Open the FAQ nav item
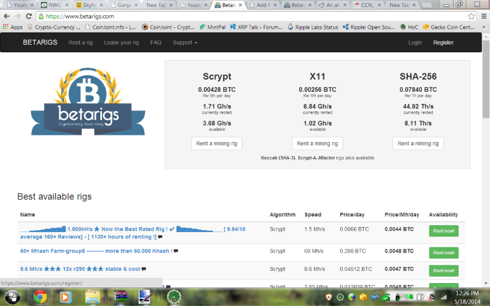The image size is (490, 306). (x=156, y=43)
